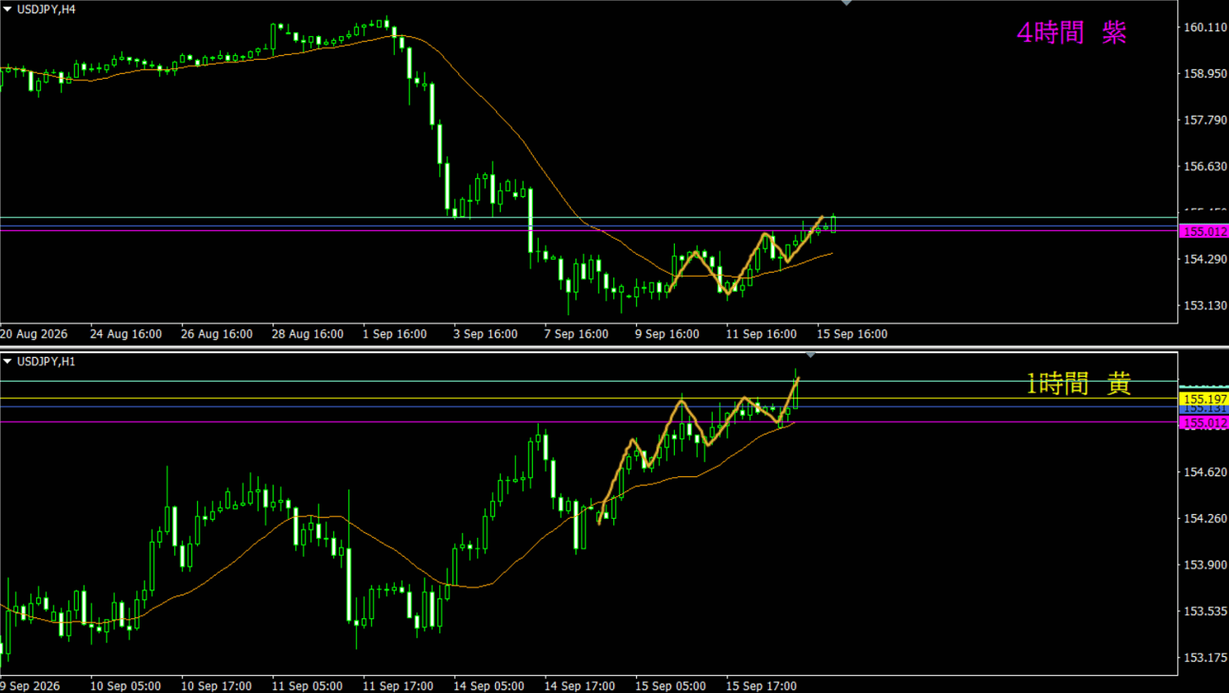Click the chart shift triangle atop H1 chart
1229x693 pixels.
(810, 356)
